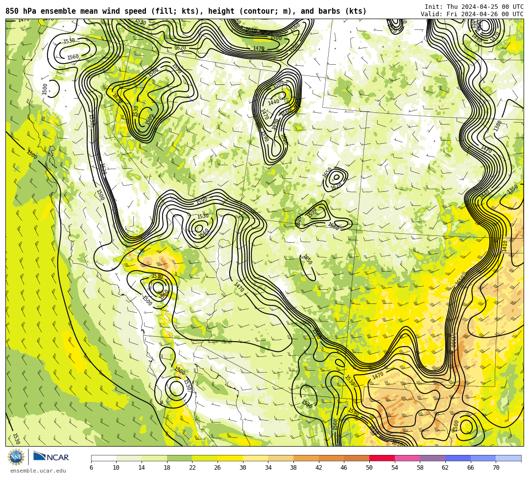Click the NSF logo icon

[x=16, y=457]
